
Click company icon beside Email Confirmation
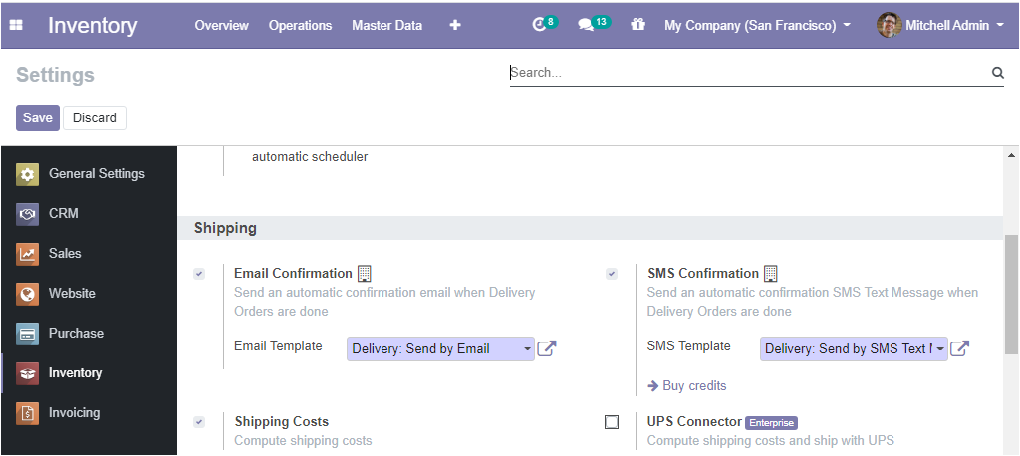click(x=365, y=273)
